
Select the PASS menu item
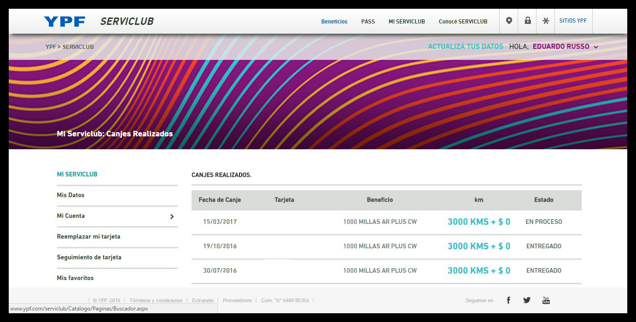[368, 22]
